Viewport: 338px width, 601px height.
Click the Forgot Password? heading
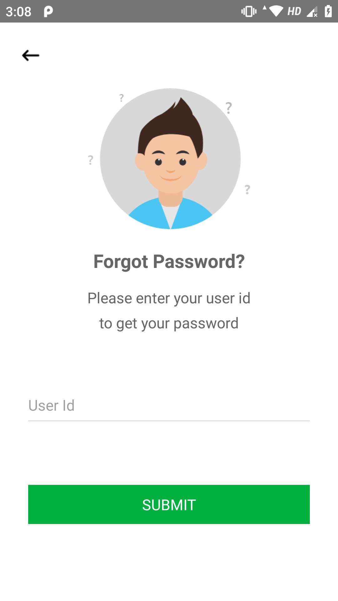(169, 261)
